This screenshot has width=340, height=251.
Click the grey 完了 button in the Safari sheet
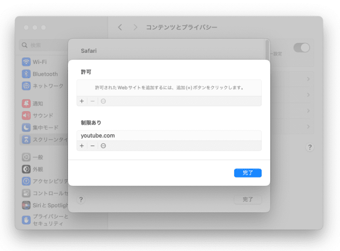click(247, 199)
